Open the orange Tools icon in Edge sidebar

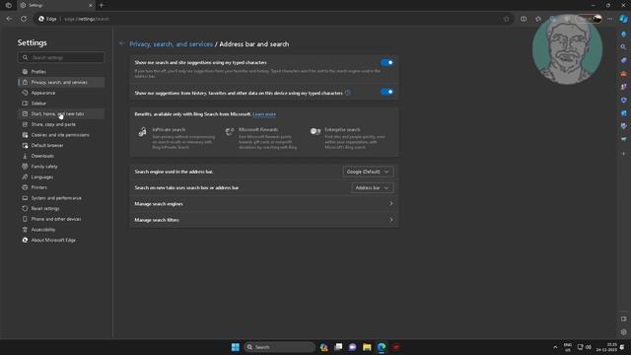tap(623, 74)
